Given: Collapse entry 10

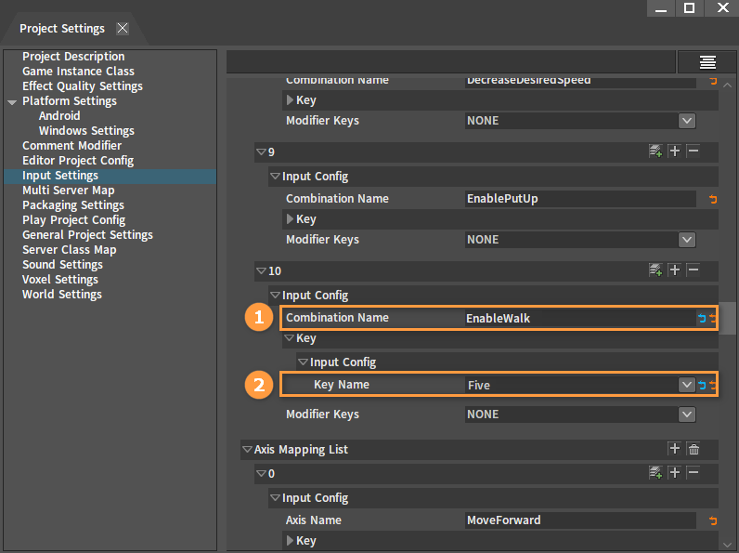Looking at the screenshot, I should (x=261, y=270).
